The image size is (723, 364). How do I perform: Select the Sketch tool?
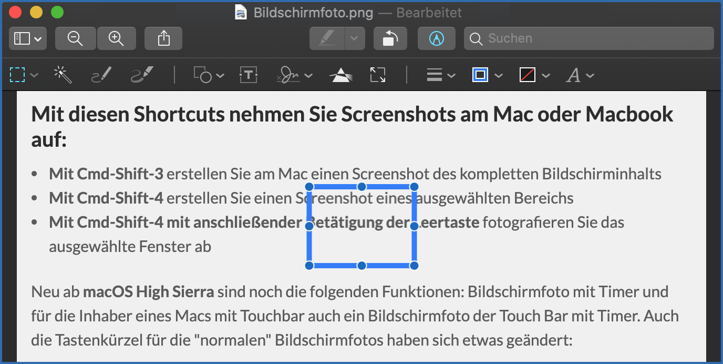[x=101, y=75]
